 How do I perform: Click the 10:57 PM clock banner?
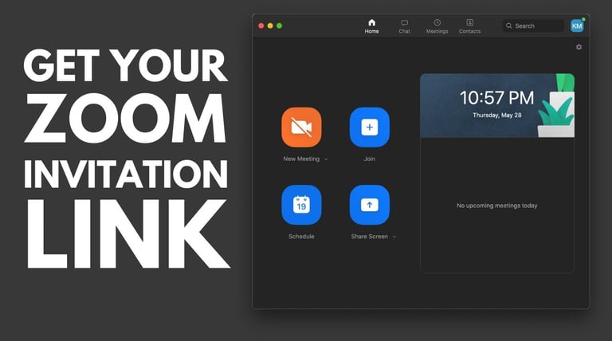(x=497, y=105)
